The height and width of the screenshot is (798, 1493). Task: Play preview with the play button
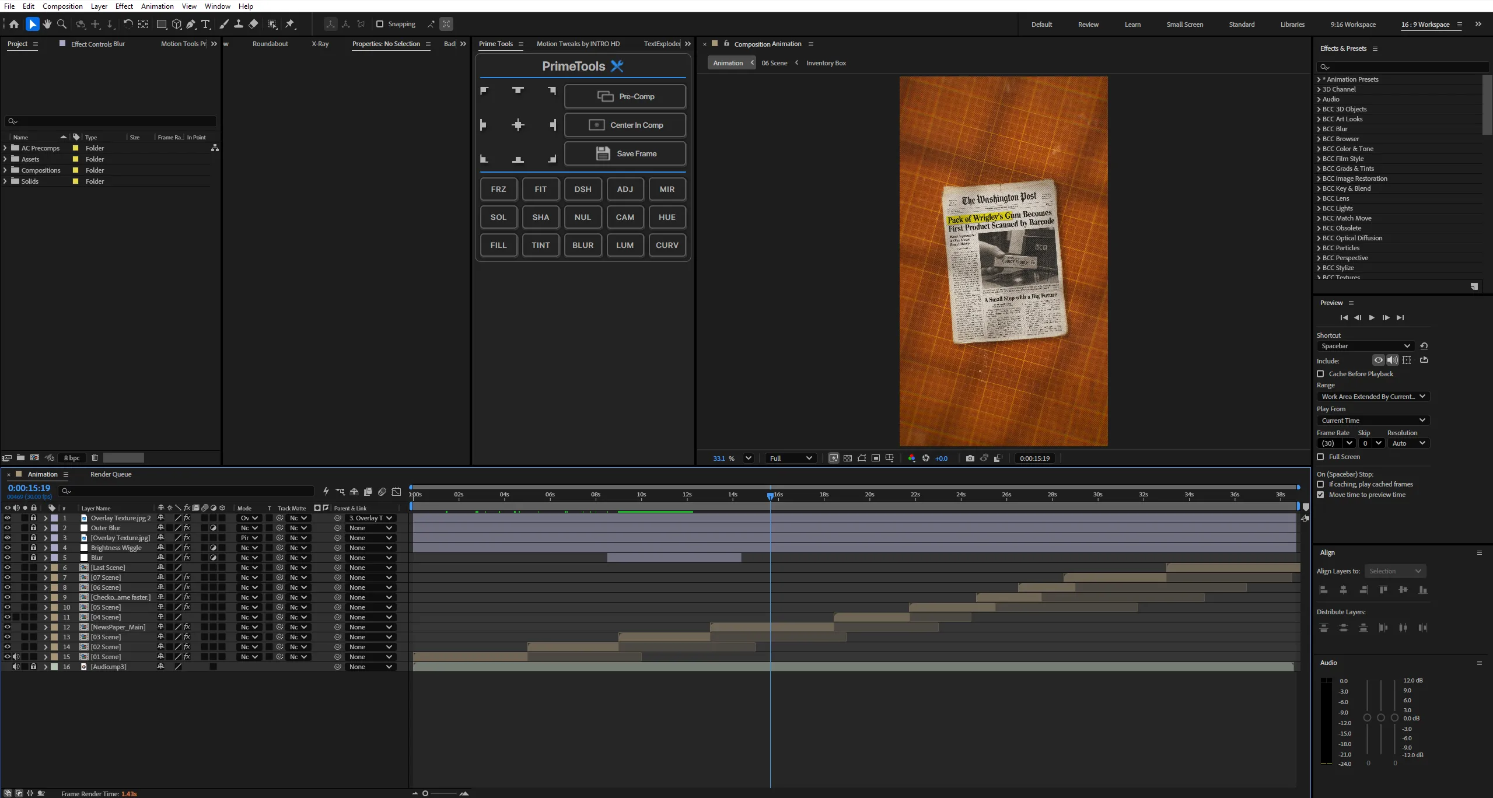click(1371, 318)
